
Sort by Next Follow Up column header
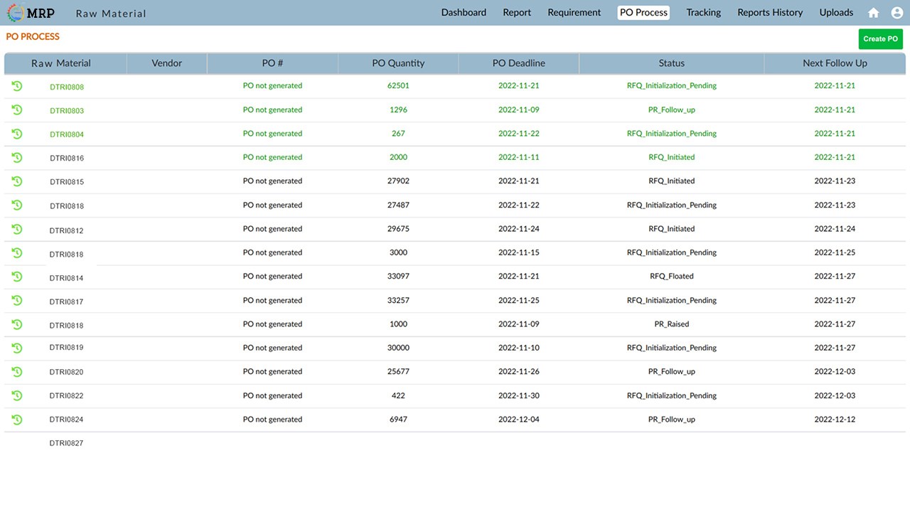[x=835, y=63]
